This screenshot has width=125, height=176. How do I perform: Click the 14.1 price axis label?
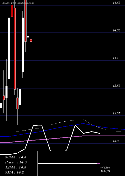(x=116, y=58)
